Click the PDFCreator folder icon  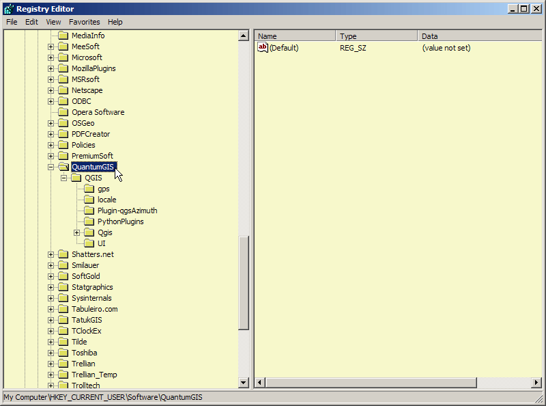[63, 134]
